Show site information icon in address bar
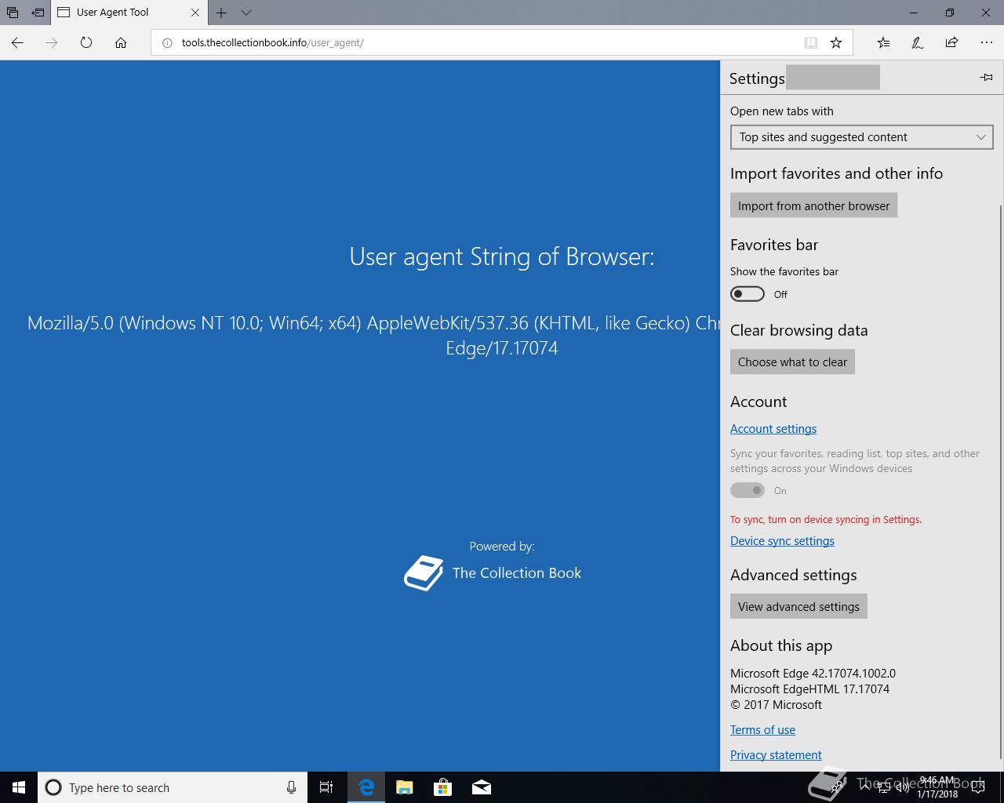Viewport: 1004px width, 803px height. pyautogui.click(x=166, y=43)
